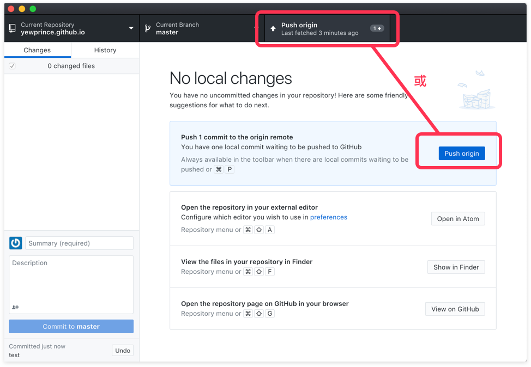
Task: Undo the last commit
Action: (123, 351)
